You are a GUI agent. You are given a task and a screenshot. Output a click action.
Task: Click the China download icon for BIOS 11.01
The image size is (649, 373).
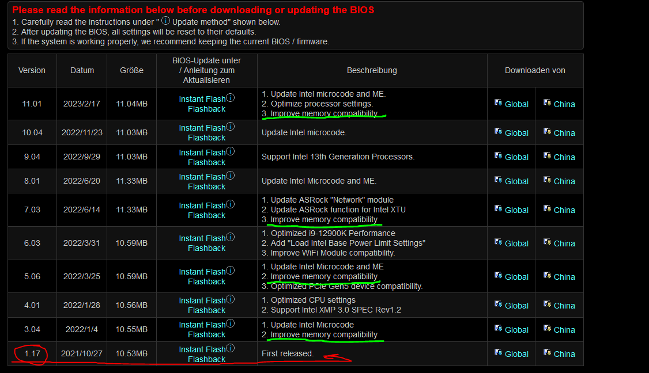pyautogui.click(x=547, y=102)
